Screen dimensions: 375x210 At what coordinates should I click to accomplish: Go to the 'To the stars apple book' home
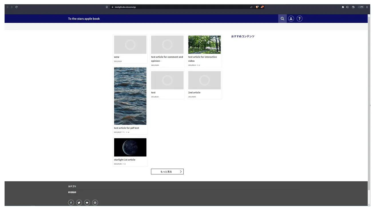pyautogui.click(x=84, y=19)
